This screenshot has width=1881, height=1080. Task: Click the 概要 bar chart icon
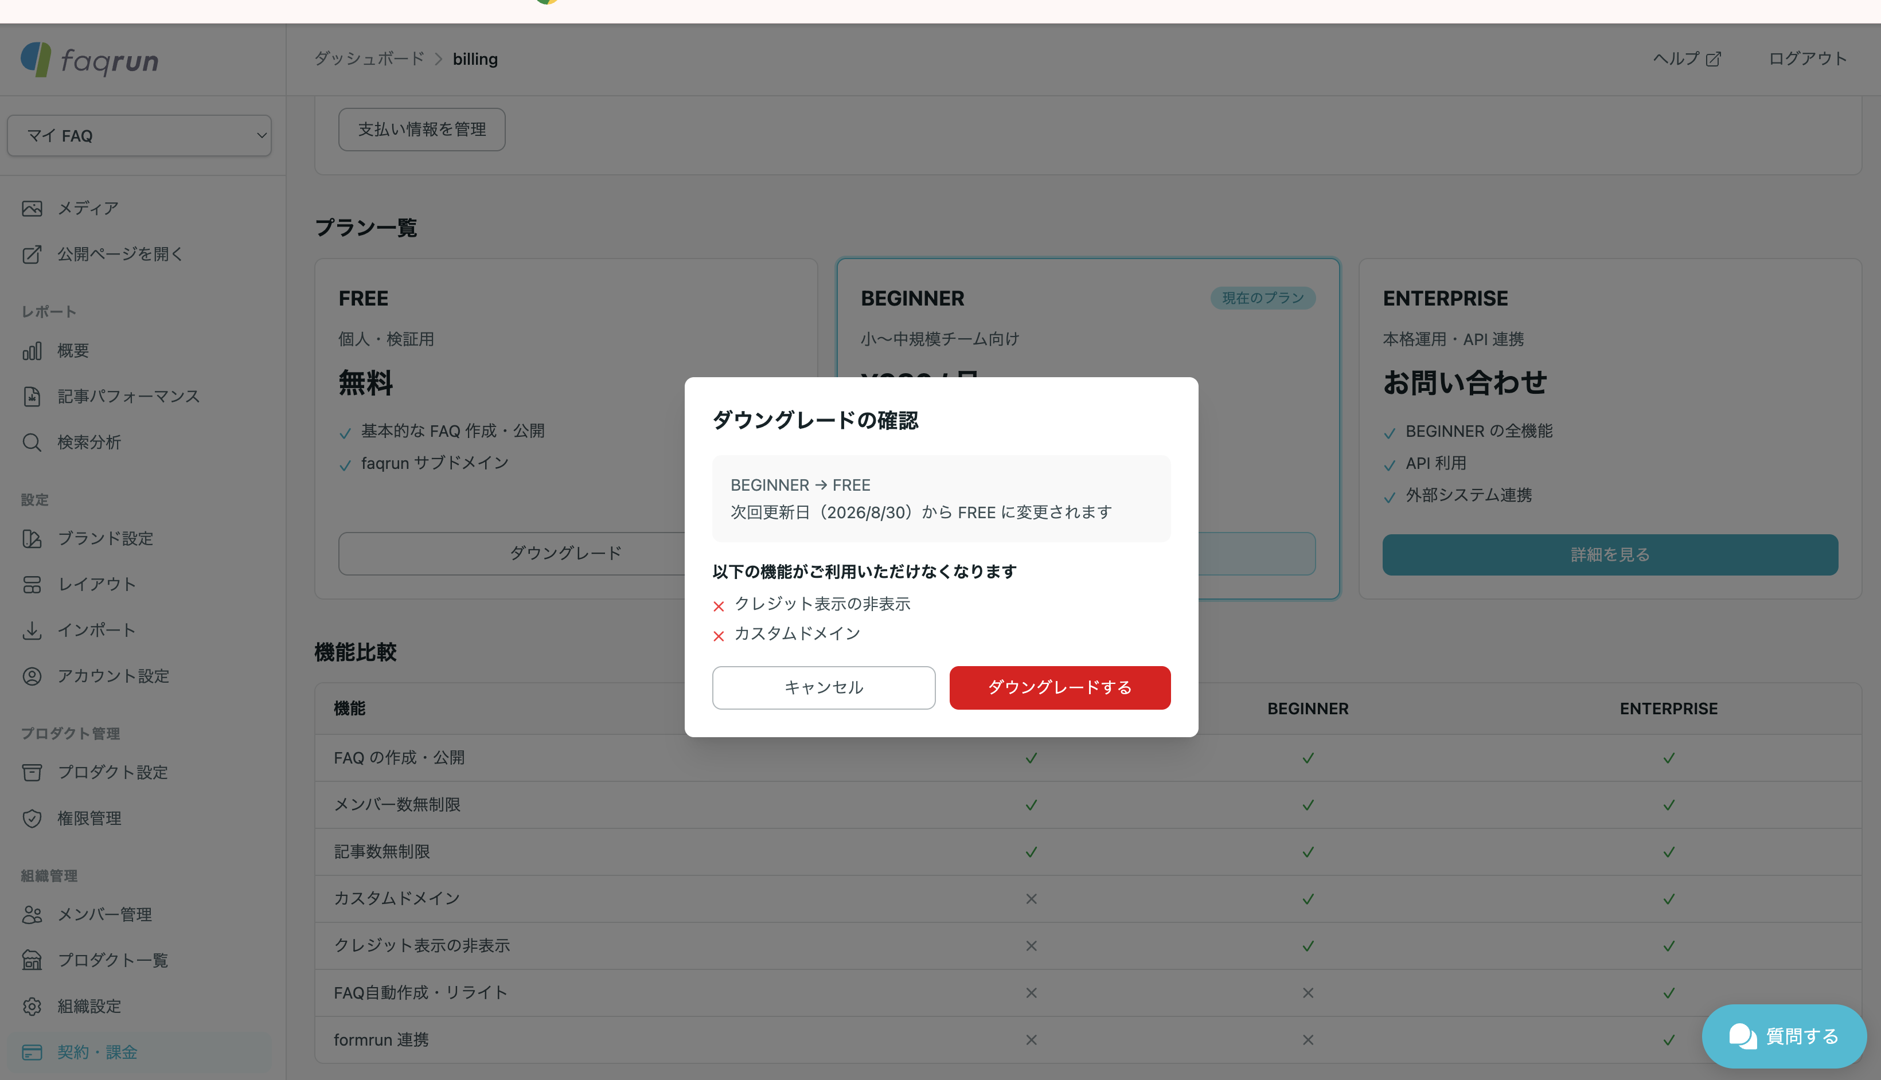(32, 351)
